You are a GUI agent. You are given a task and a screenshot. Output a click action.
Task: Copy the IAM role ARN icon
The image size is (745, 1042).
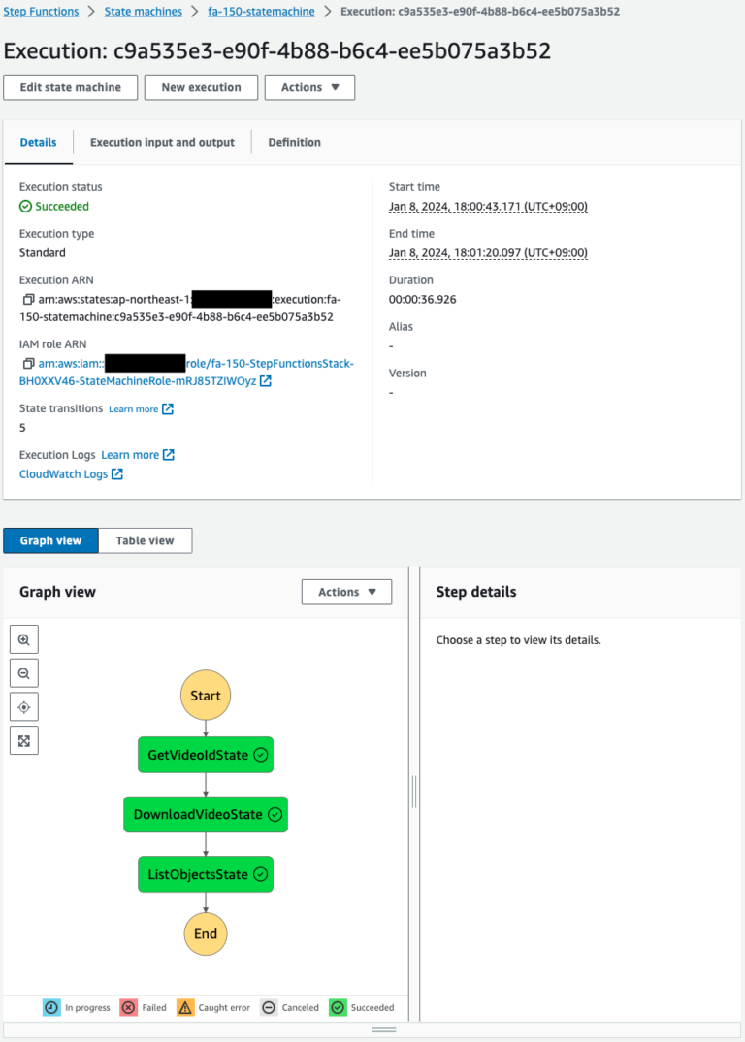[x=28, y=364]
